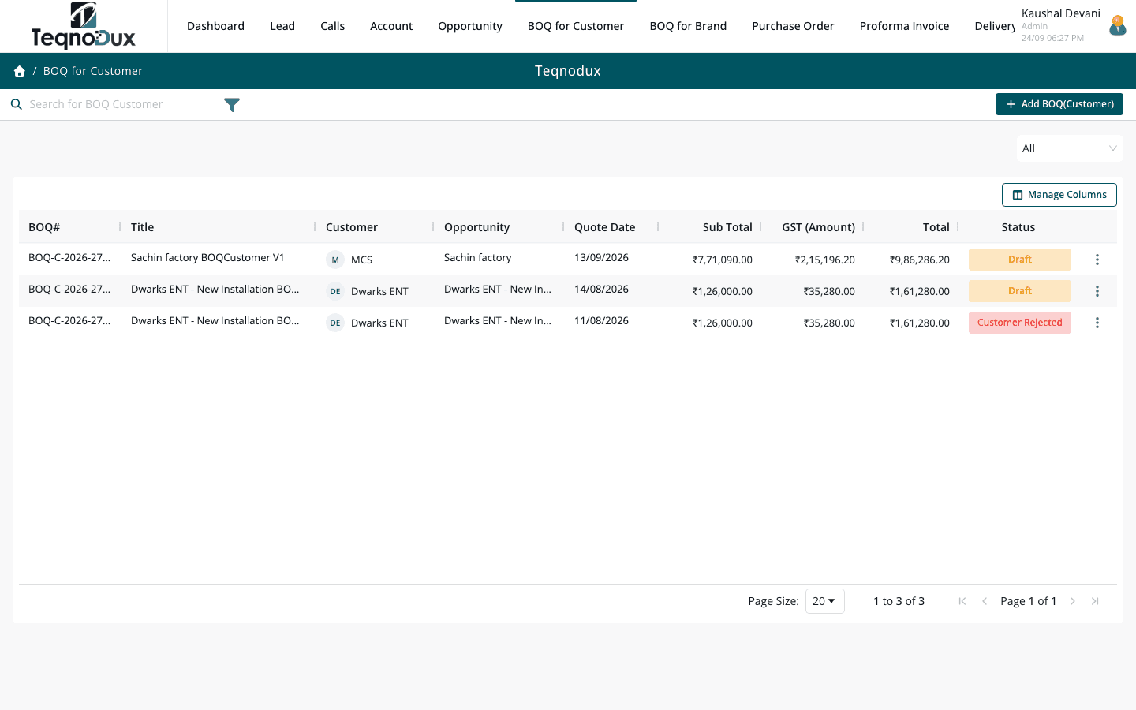Click BOQ number in Sachin factory row

(69, 258)
